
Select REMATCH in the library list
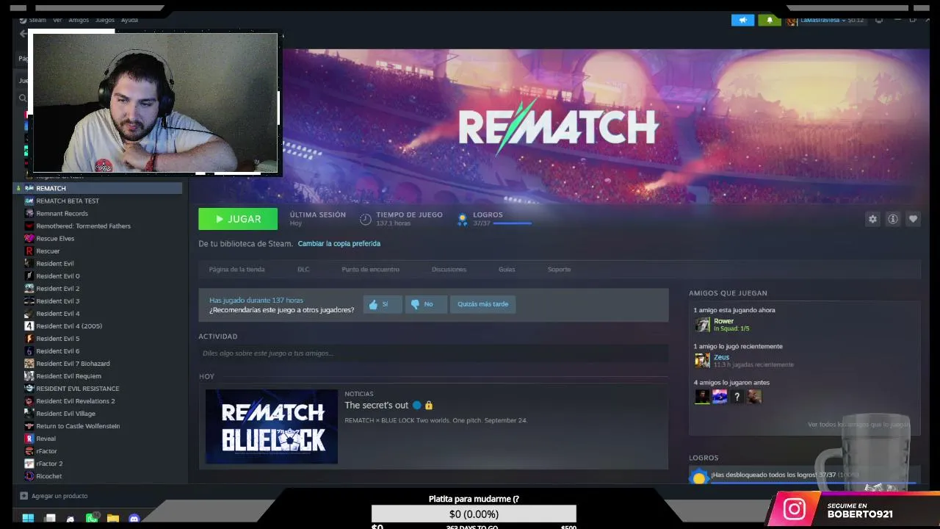pyautogui.click(x=98, y=188)
